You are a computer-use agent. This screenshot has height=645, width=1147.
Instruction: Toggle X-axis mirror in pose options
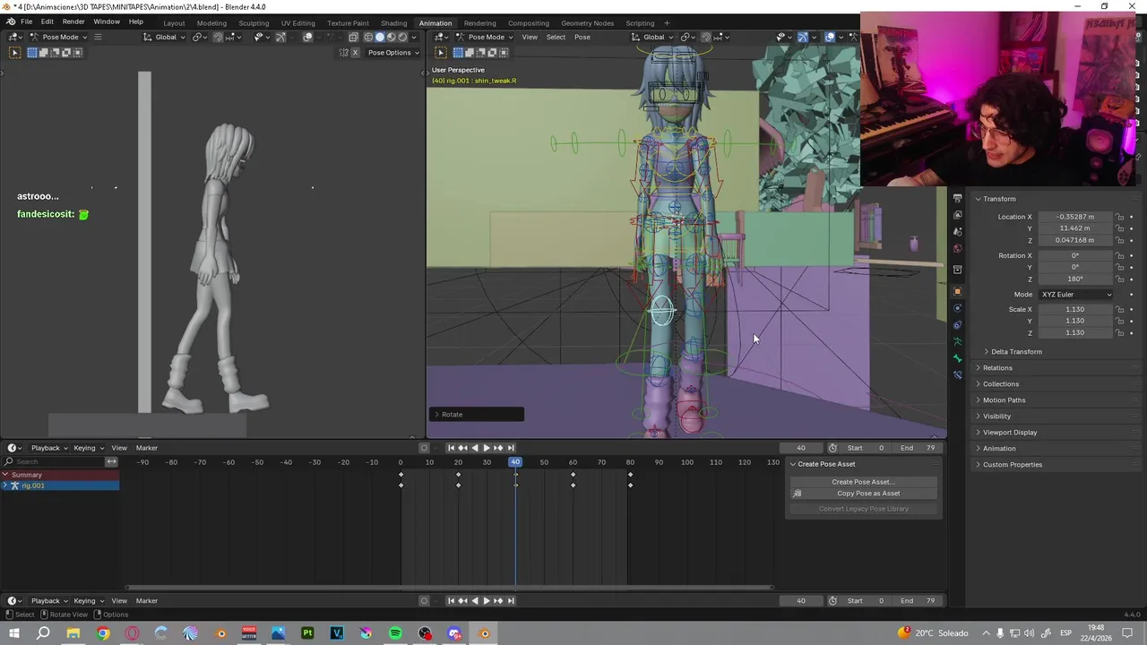[x=355, y=53]
